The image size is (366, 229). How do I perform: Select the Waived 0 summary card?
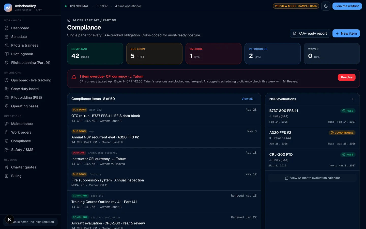pos(332,53)
